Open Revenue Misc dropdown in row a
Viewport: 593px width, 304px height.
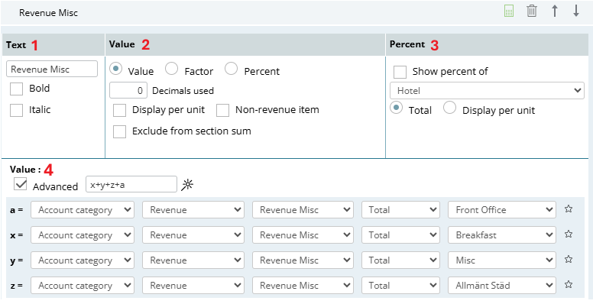pos(303,210)
